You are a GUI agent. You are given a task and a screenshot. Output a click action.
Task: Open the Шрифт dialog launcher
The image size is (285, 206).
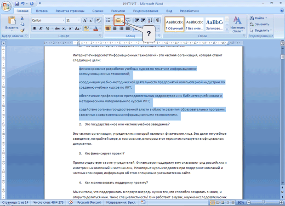(x=100, y=36)
